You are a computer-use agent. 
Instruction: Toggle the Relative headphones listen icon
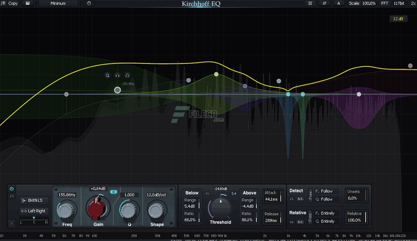[x=292, y=222]
